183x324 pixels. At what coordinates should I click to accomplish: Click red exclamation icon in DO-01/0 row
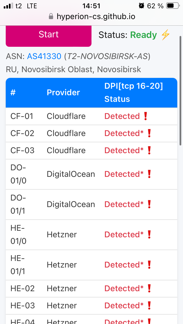click(149, 174)
